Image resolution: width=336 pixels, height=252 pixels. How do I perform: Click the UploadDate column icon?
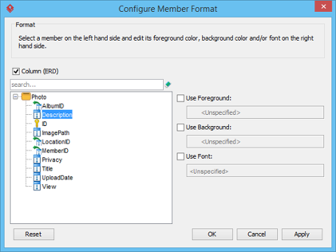[x=37, y=177]
